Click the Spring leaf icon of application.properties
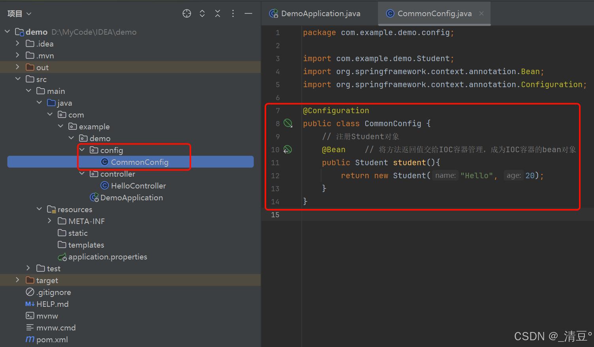This screenshot has width=594, height=347. [x=62, y=257]
